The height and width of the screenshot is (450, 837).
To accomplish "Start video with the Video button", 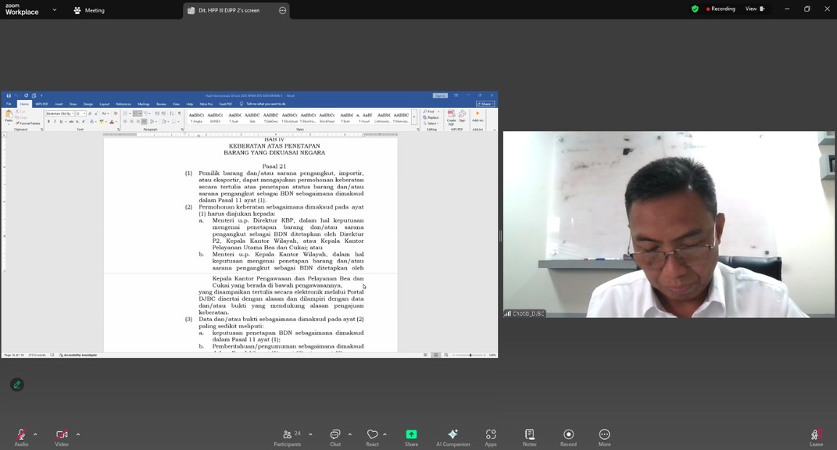I will pyautogui.click(x=62, y=437).
